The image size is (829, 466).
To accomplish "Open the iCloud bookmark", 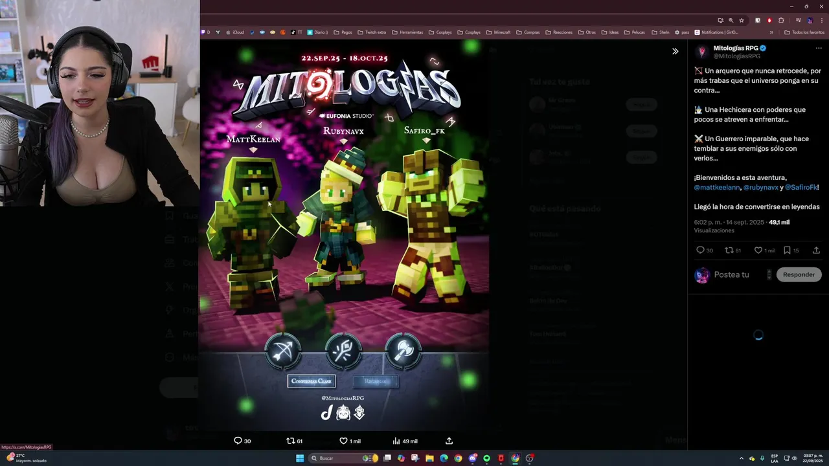I will [234, 32].
